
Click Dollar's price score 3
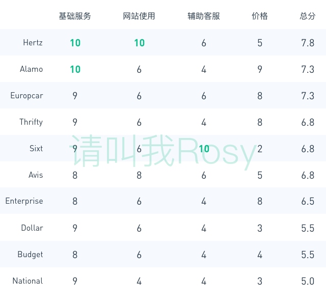[260, 228]
